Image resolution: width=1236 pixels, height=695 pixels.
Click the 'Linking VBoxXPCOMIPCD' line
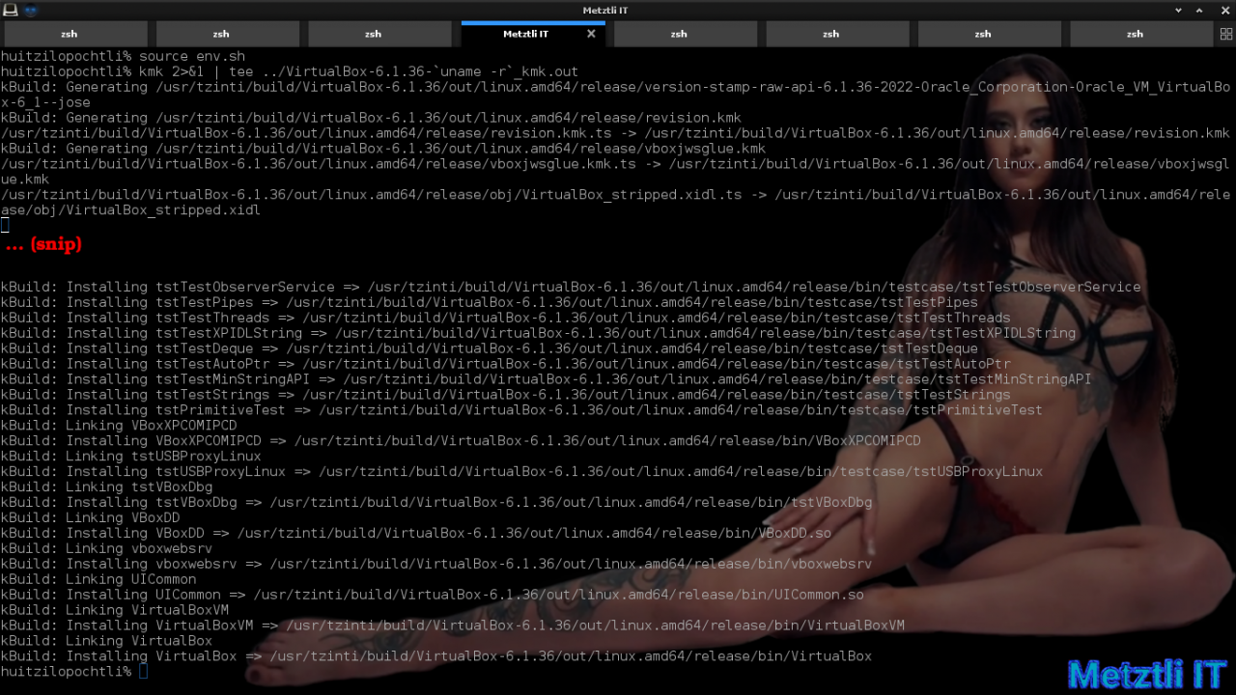pos(119,426)
